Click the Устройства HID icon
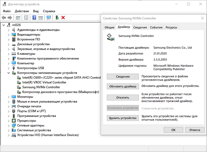The image size is (207, 152). 14,135
